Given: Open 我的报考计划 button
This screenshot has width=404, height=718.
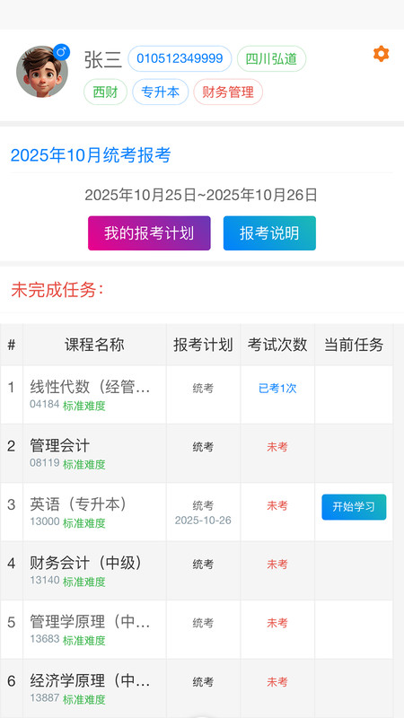Looking at the screenshot, I should point(149,233).
